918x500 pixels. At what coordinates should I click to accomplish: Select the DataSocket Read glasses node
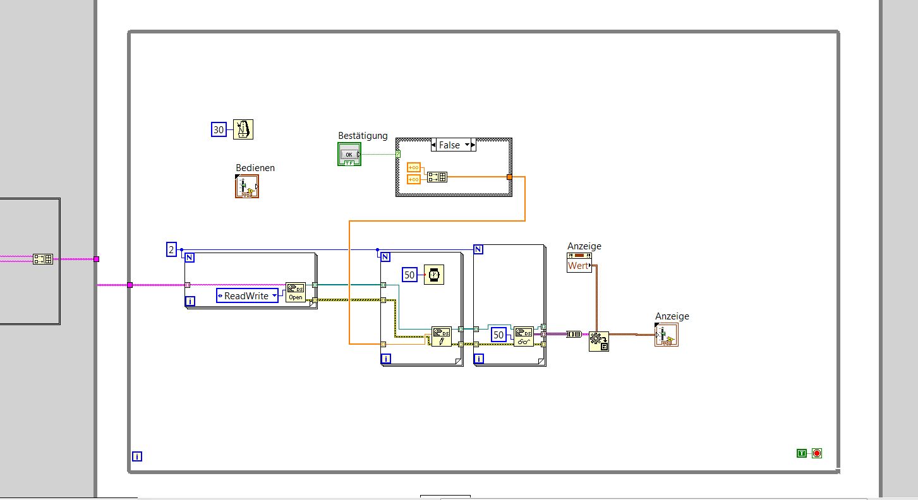[x=524, y=336]
